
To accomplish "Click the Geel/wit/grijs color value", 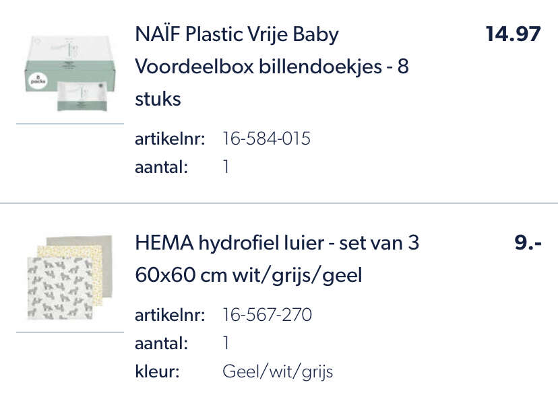I will 278,372.
